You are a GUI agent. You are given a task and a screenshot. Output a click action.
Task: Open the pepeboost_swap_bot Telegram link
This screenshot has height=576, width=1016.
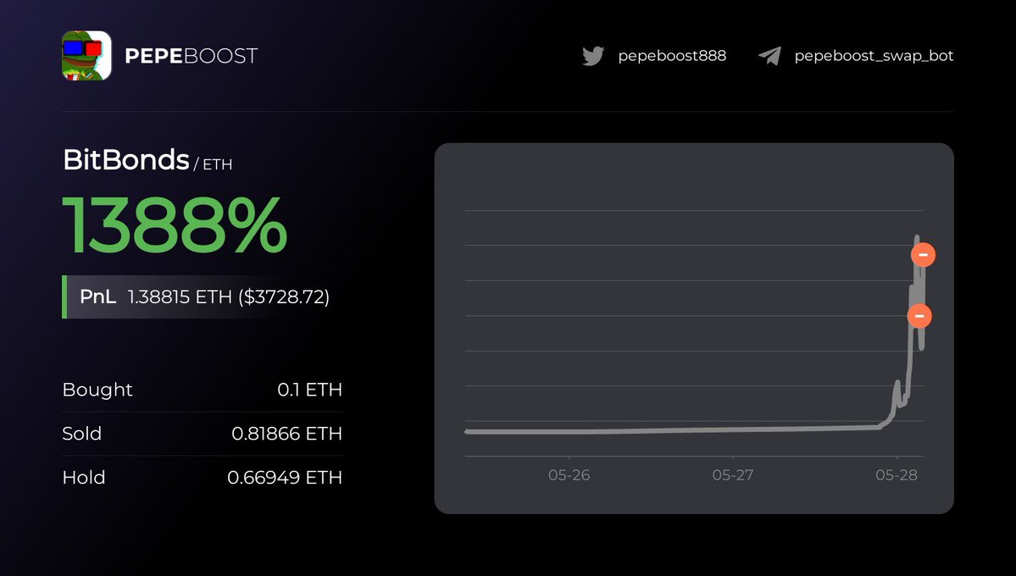[874, 56]
